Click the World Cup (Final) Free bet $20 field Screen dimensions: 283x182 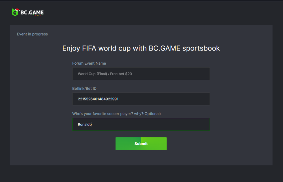(x=141, y=74)
